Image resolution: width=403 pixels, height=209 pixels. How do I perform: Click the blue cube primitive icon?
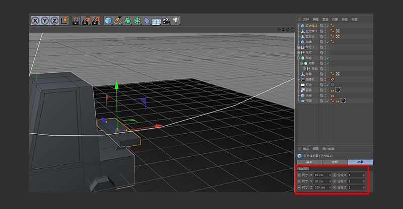click(108, 21)
